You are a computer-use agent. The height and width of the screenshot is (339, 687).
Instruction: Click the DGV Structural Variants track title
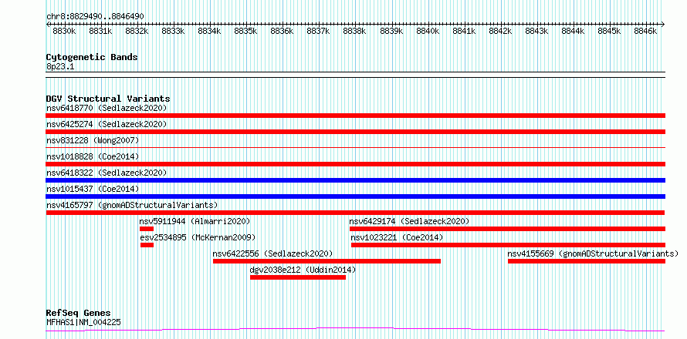pyautogui.click(x=108, y=99)
